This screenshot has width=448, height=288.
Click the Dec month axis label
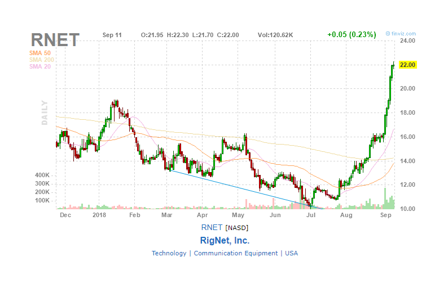65,215
